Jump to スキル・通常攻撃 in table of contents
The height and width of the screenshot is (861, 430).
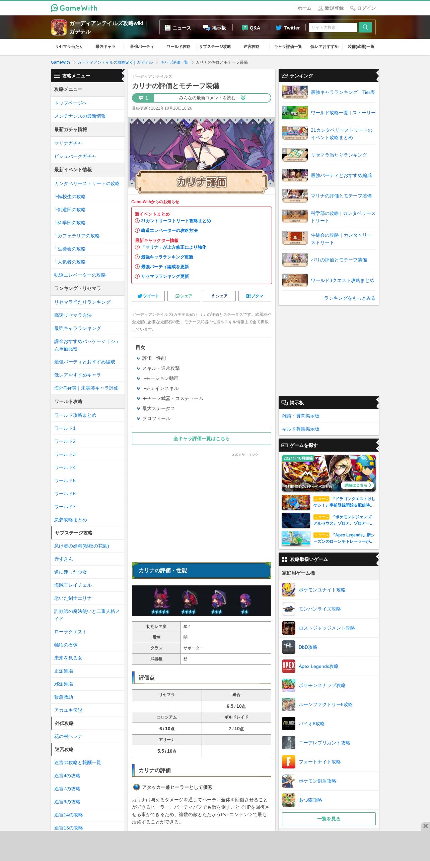point(161,368)
